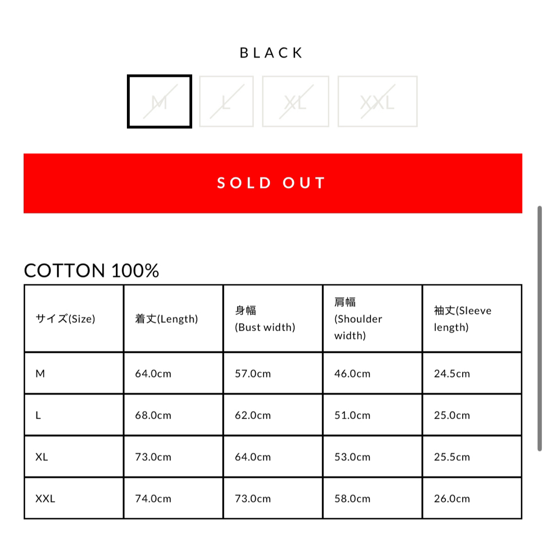Click the 身幅 (Bust width) header cell
Image resolution: width=546 pixels, height=546 pixels.
273,318
